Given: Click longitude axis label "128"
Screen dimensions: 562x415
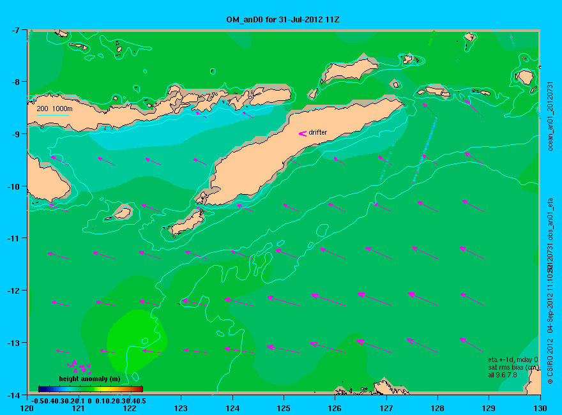Looking at the screenshot, I should pos(437,408).
